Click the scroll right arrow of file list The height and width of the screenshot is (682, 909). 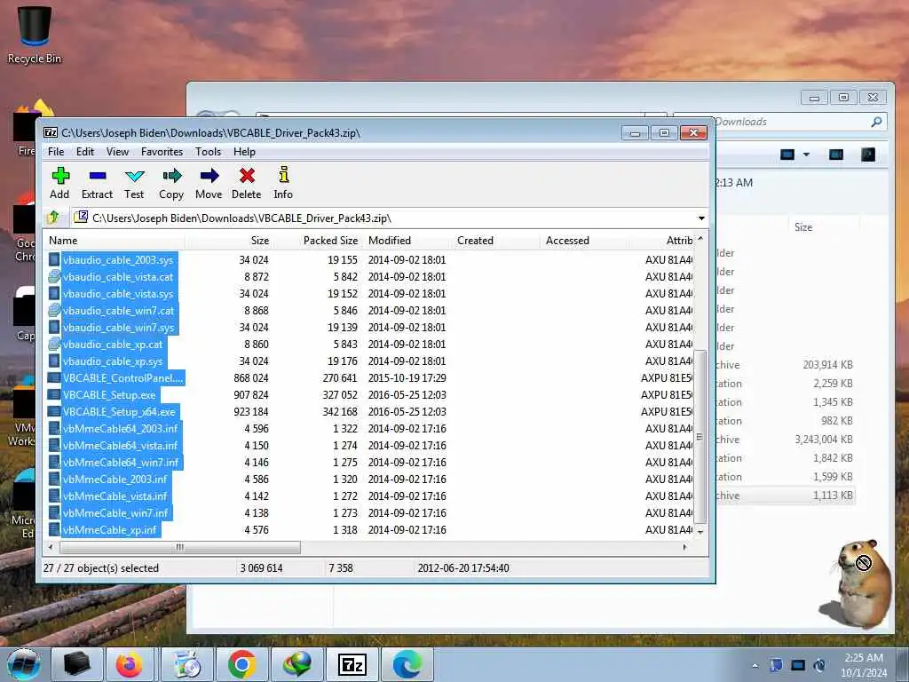(684, 547)
